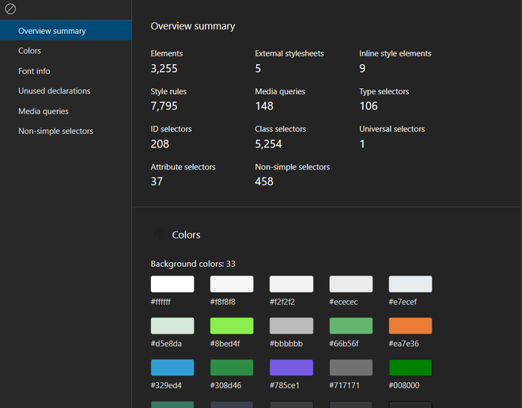Click the clear overview icon
Screen dimensions: 522x408
10,10
